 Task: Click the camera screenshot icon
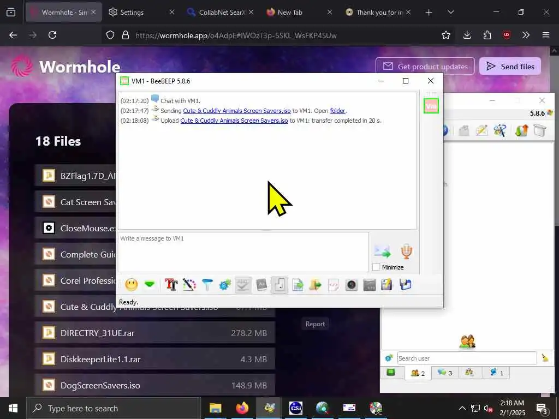click(x=351, y=285)
